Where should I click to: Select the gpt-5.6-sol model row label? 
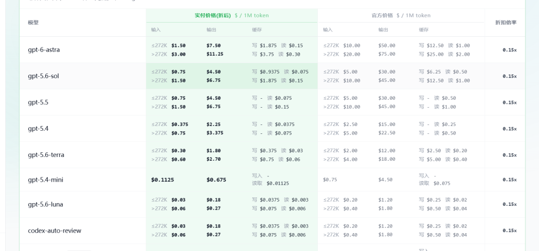tap(43, 76)
